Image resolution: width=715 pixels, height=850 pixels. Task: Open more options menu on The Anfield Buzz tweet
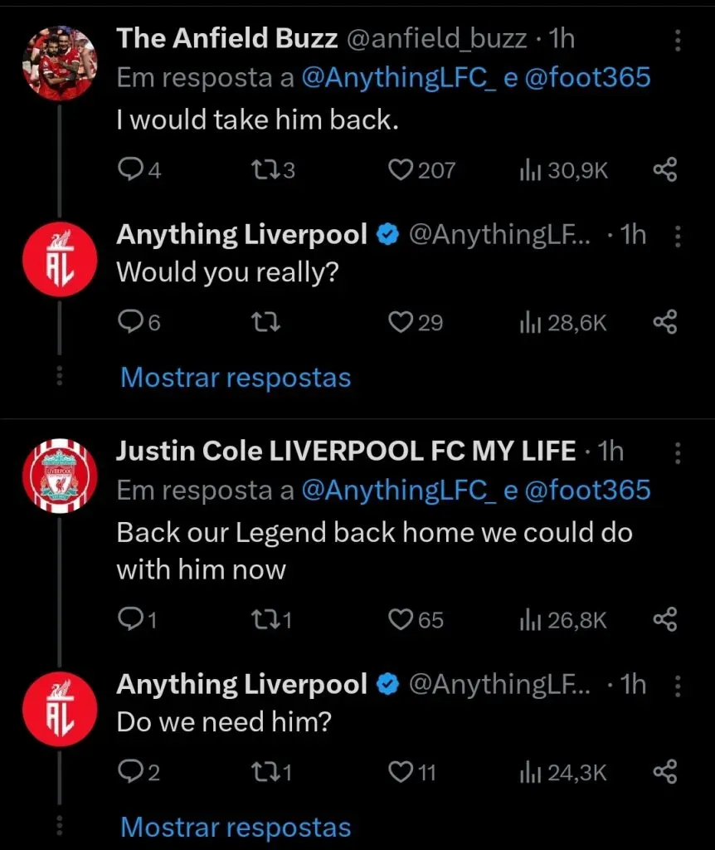tap(678, 39)
